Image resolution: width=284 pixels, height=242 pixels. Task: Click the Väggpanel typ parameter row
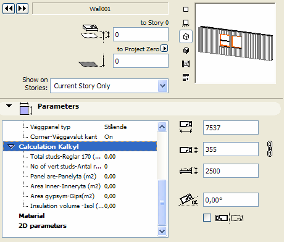click(x=80, y=127)
